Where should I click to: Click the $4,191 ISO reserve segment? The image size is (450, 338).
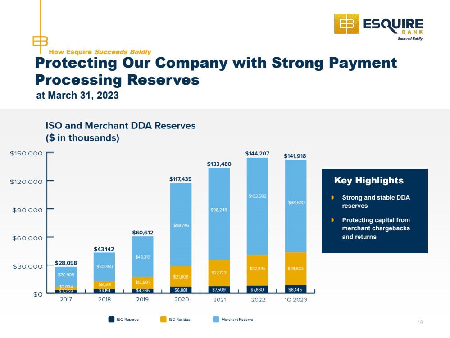(105, 291)
